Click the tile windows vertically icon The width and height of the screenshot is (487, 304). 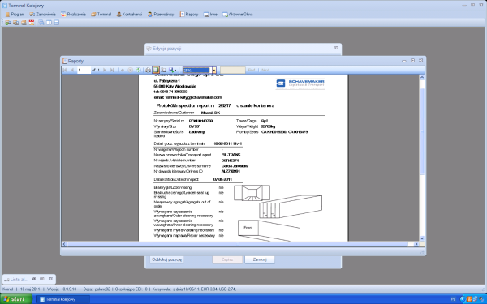click(x=49, y=23)
